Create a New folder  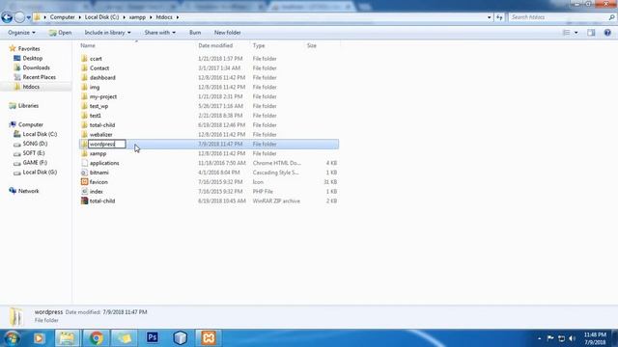pos(228,33)
